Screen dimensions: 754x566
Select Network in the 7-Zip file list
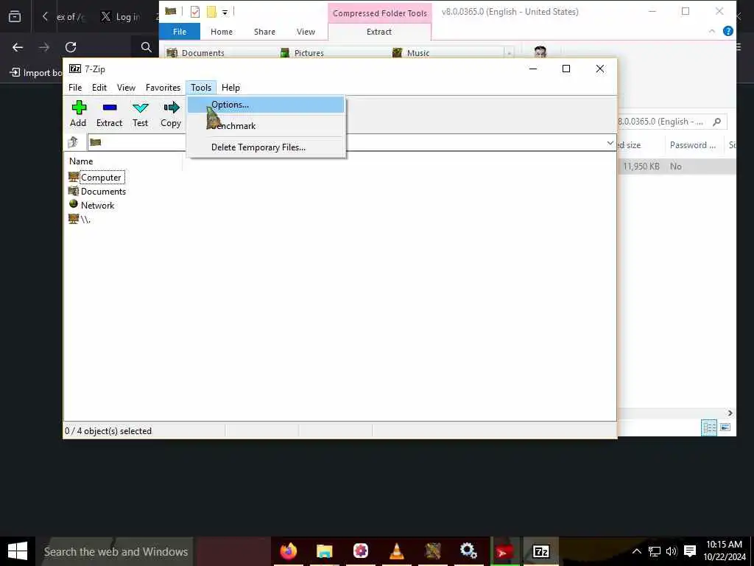coord(91,205)
